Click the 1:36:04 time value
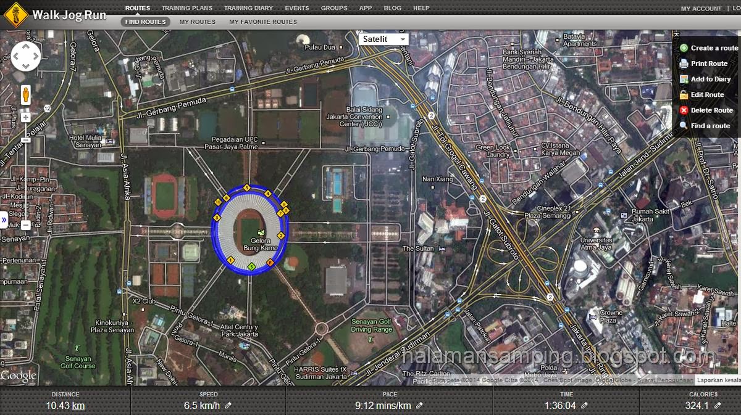Screen dimensions: 741x415 click(x=559, y=406)
